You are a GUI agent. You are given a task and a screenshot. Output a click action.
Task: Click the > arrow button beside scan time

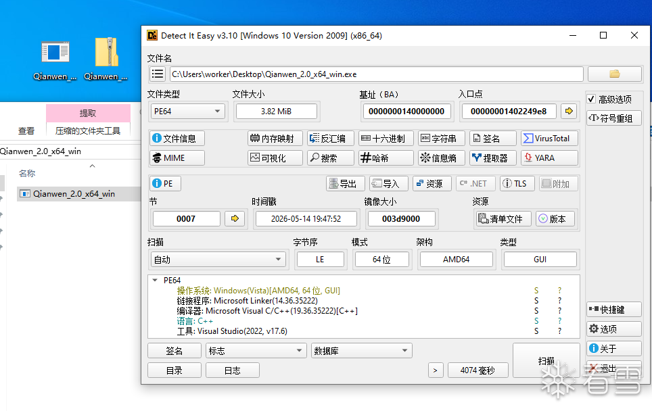(436, 370)
